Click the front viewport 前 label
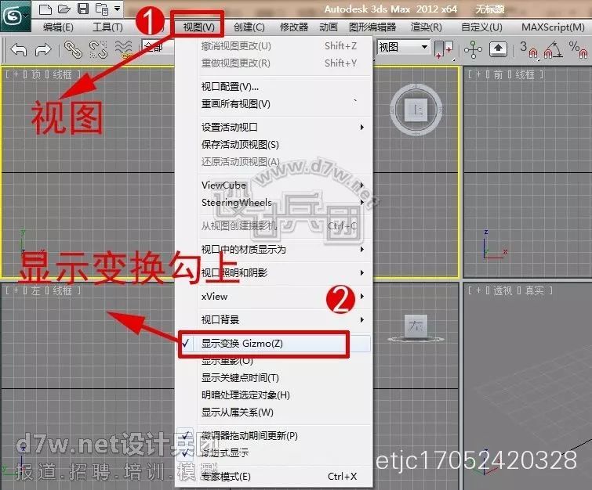 (498, 74)
